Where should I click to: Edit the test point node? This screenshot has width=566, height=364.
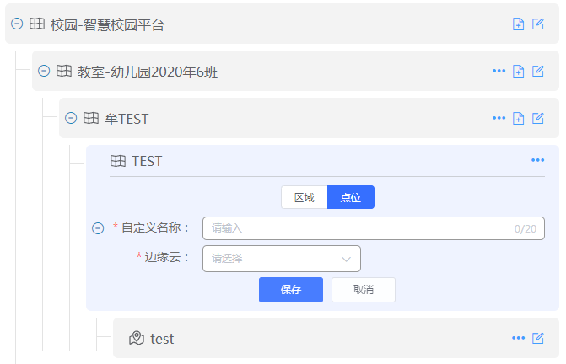pos(538,338)
